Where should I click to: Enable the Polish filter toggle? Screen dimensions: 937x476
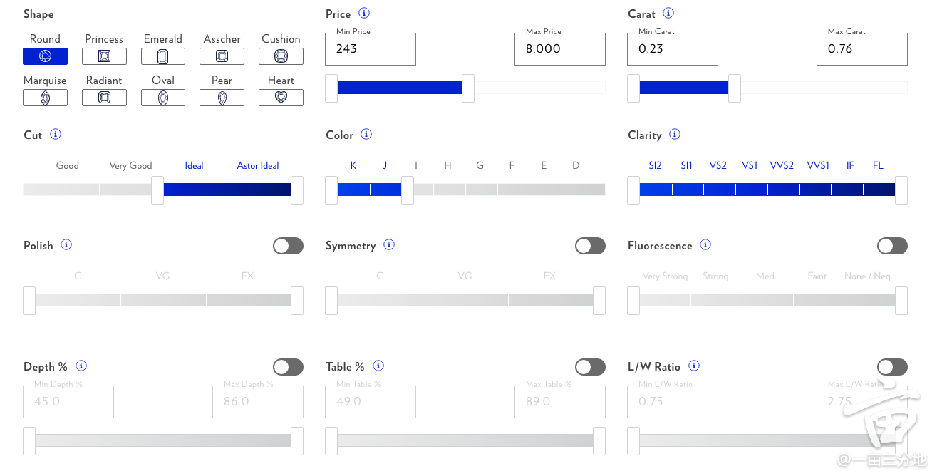tap(288, 246)
